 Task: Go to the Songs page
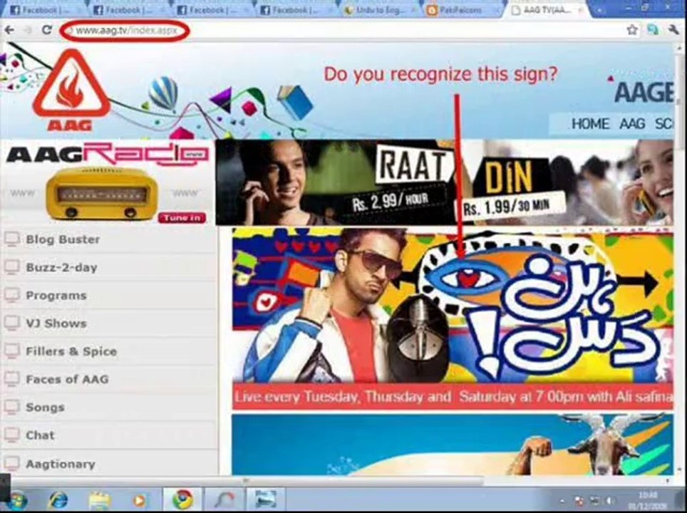point(45,408)
